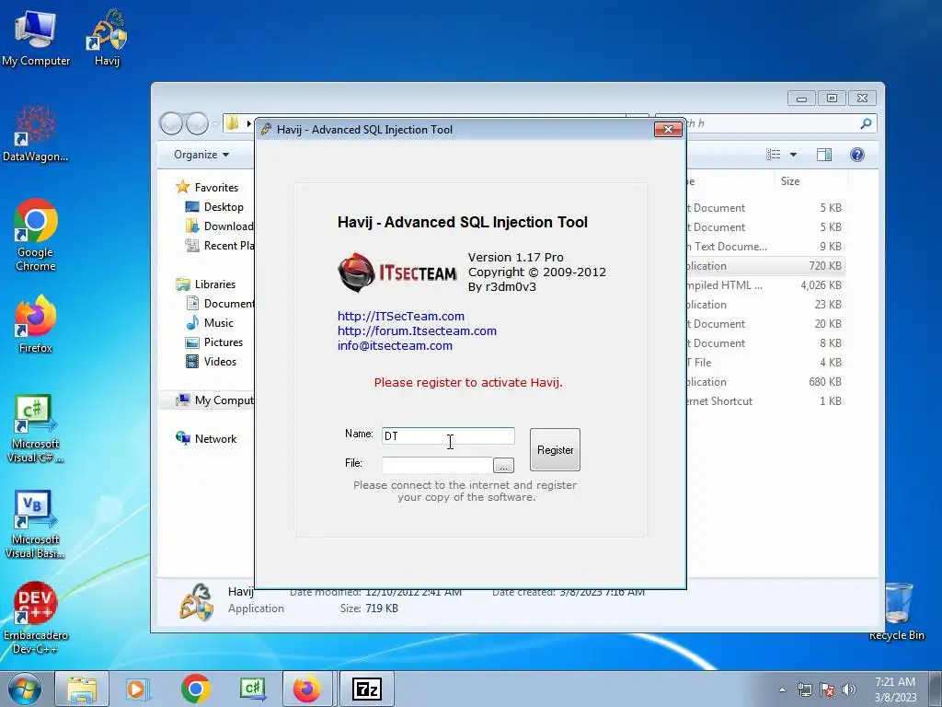The height and width of the screenshot is (707, 942).
Task: Select Music library
Action: (210, 323)
